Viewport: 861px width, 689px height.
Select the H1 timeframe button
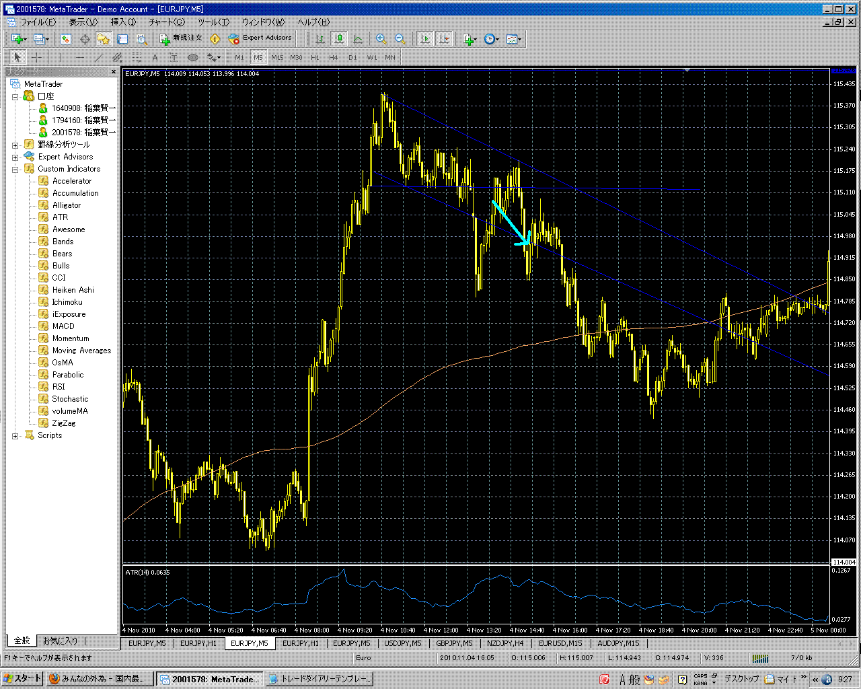click(x=315, y=57)
